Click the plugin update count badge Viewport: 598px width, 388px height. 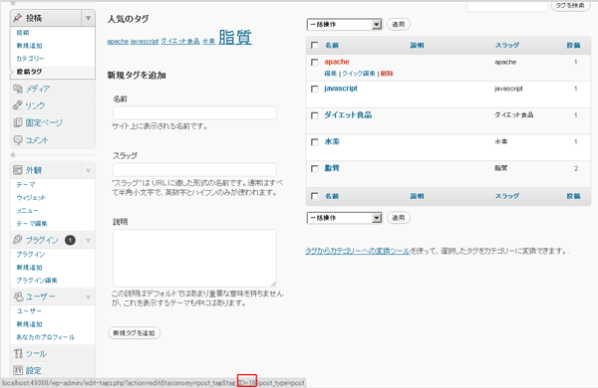(70, 240)
